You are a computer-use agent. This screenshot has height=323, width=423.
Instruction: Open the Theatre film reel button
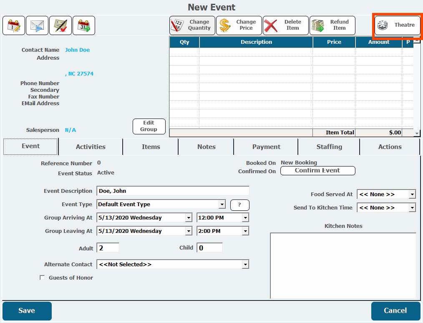[397, 25]
